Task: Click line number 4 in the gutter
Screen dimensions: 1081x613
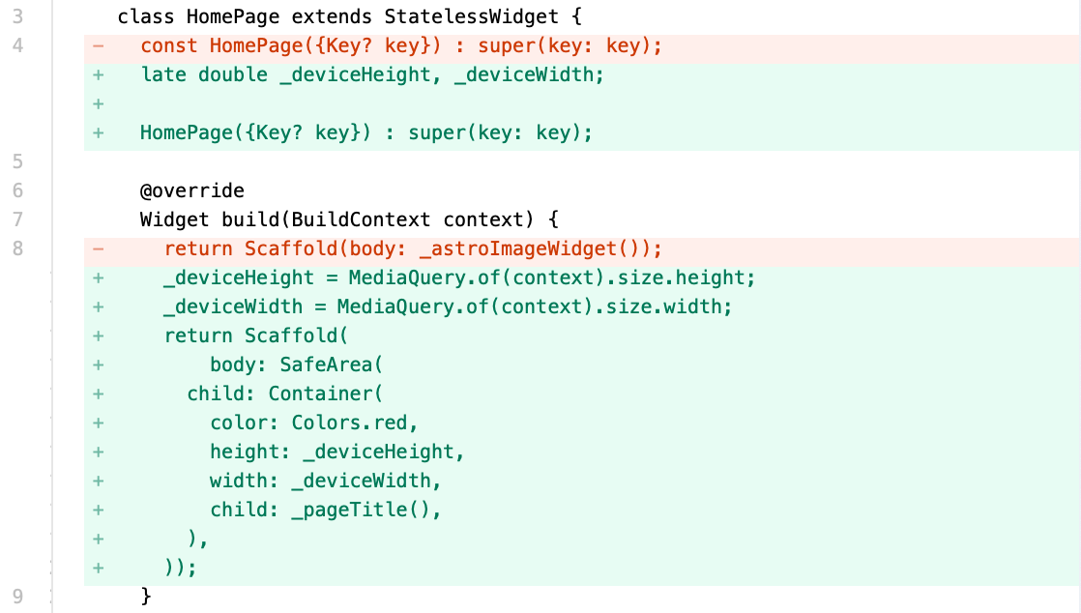Action: pyautogui.click(x=18, y=45)
